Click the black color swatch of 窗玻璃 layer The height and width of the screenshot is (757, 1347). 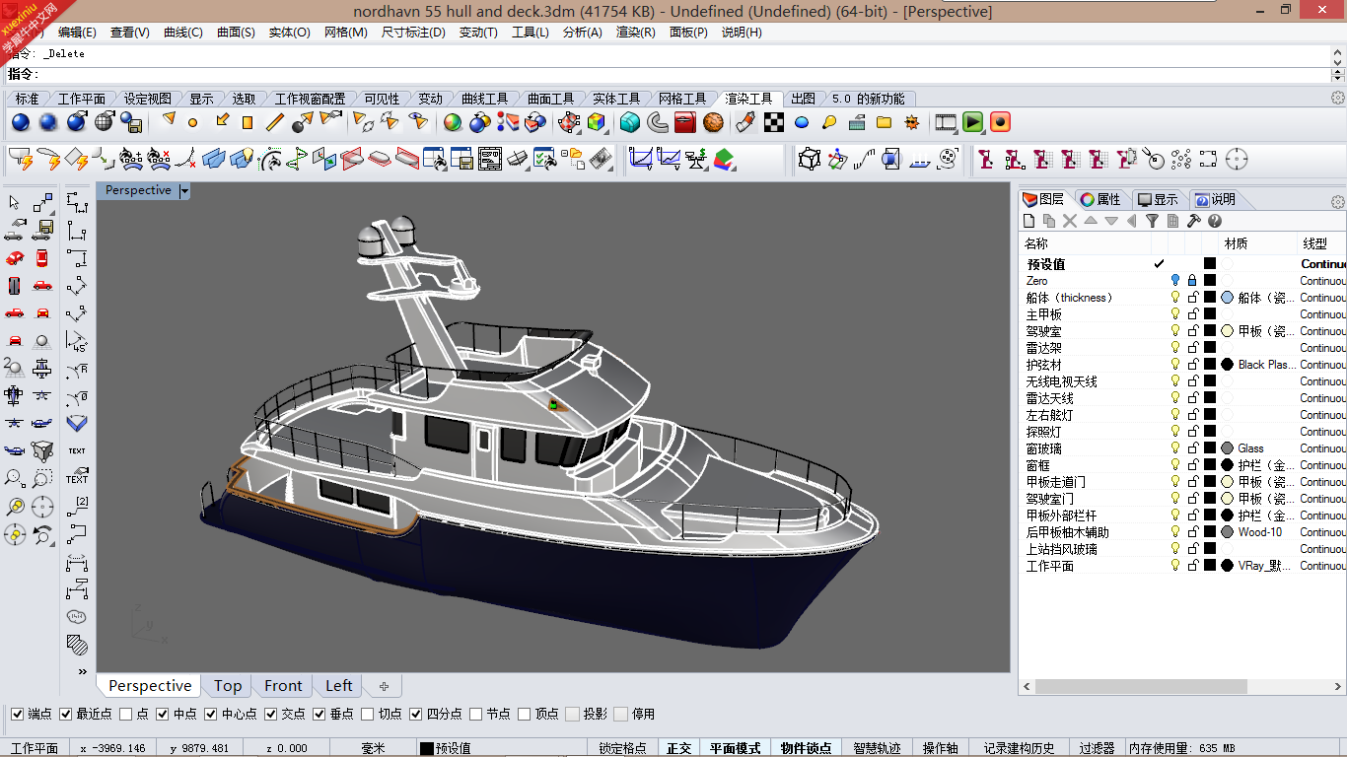(x=1210, y=447)
